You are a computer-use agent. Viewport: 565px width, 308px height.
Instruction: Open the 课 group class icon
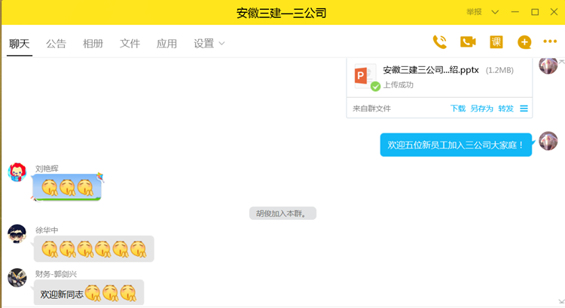point(496,42)
